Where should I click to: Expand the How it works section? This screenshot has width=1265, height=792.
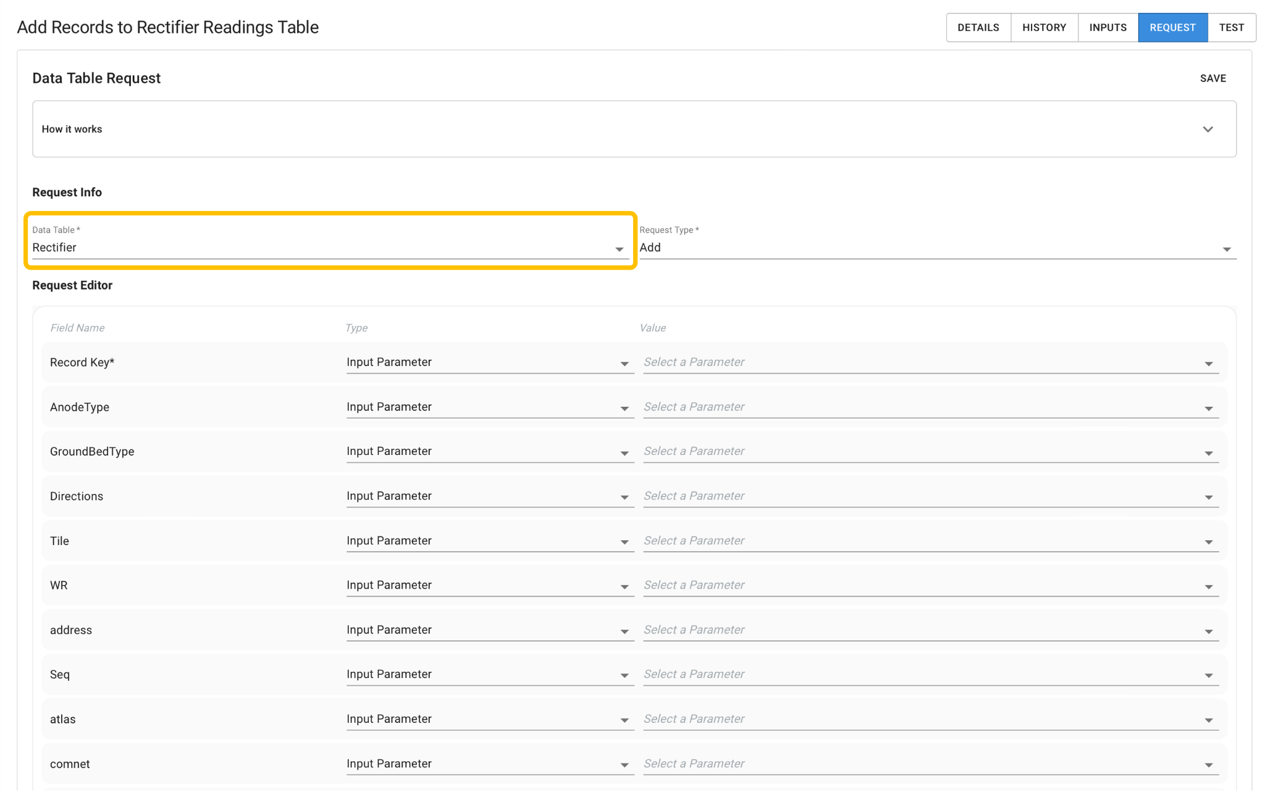pyautogui.click(x=1208, y=129)
